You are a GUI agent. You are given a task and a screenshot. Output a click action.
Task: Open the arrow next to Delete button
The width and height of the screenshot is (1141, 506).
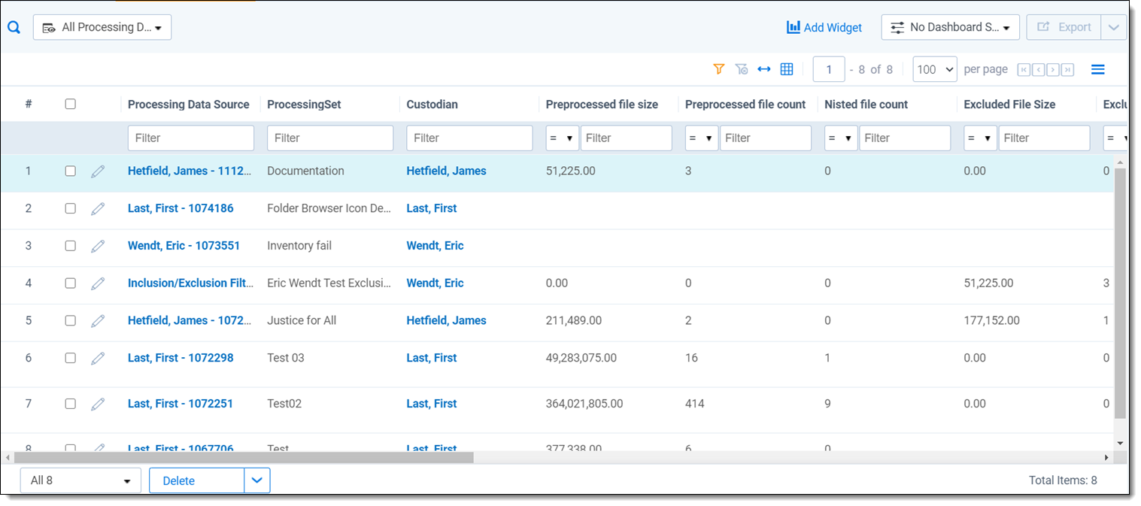(257, 480)
